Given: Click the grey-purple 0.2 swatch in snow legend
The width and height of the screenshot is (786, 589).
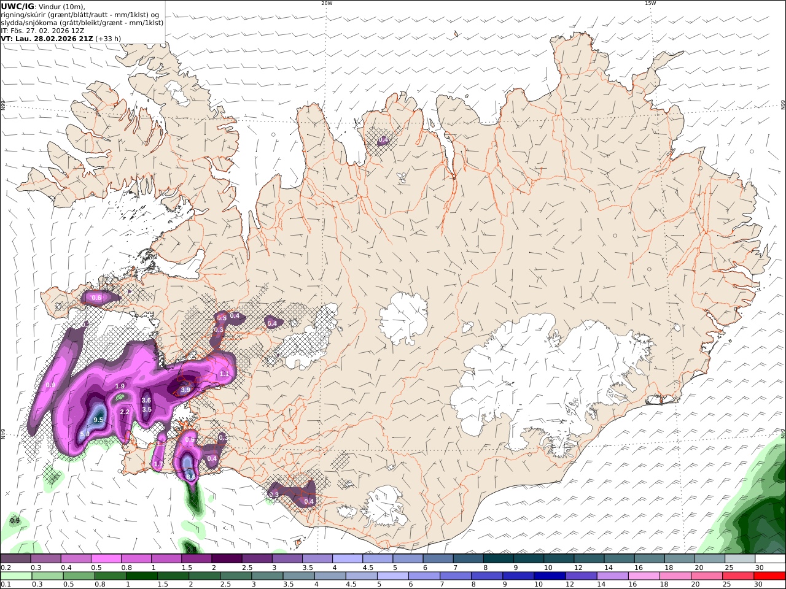Looking at the screenshot, I should click(x=15, y=559).
